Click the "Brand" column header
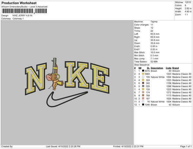The image size is (193, 149). pos(175,68)
